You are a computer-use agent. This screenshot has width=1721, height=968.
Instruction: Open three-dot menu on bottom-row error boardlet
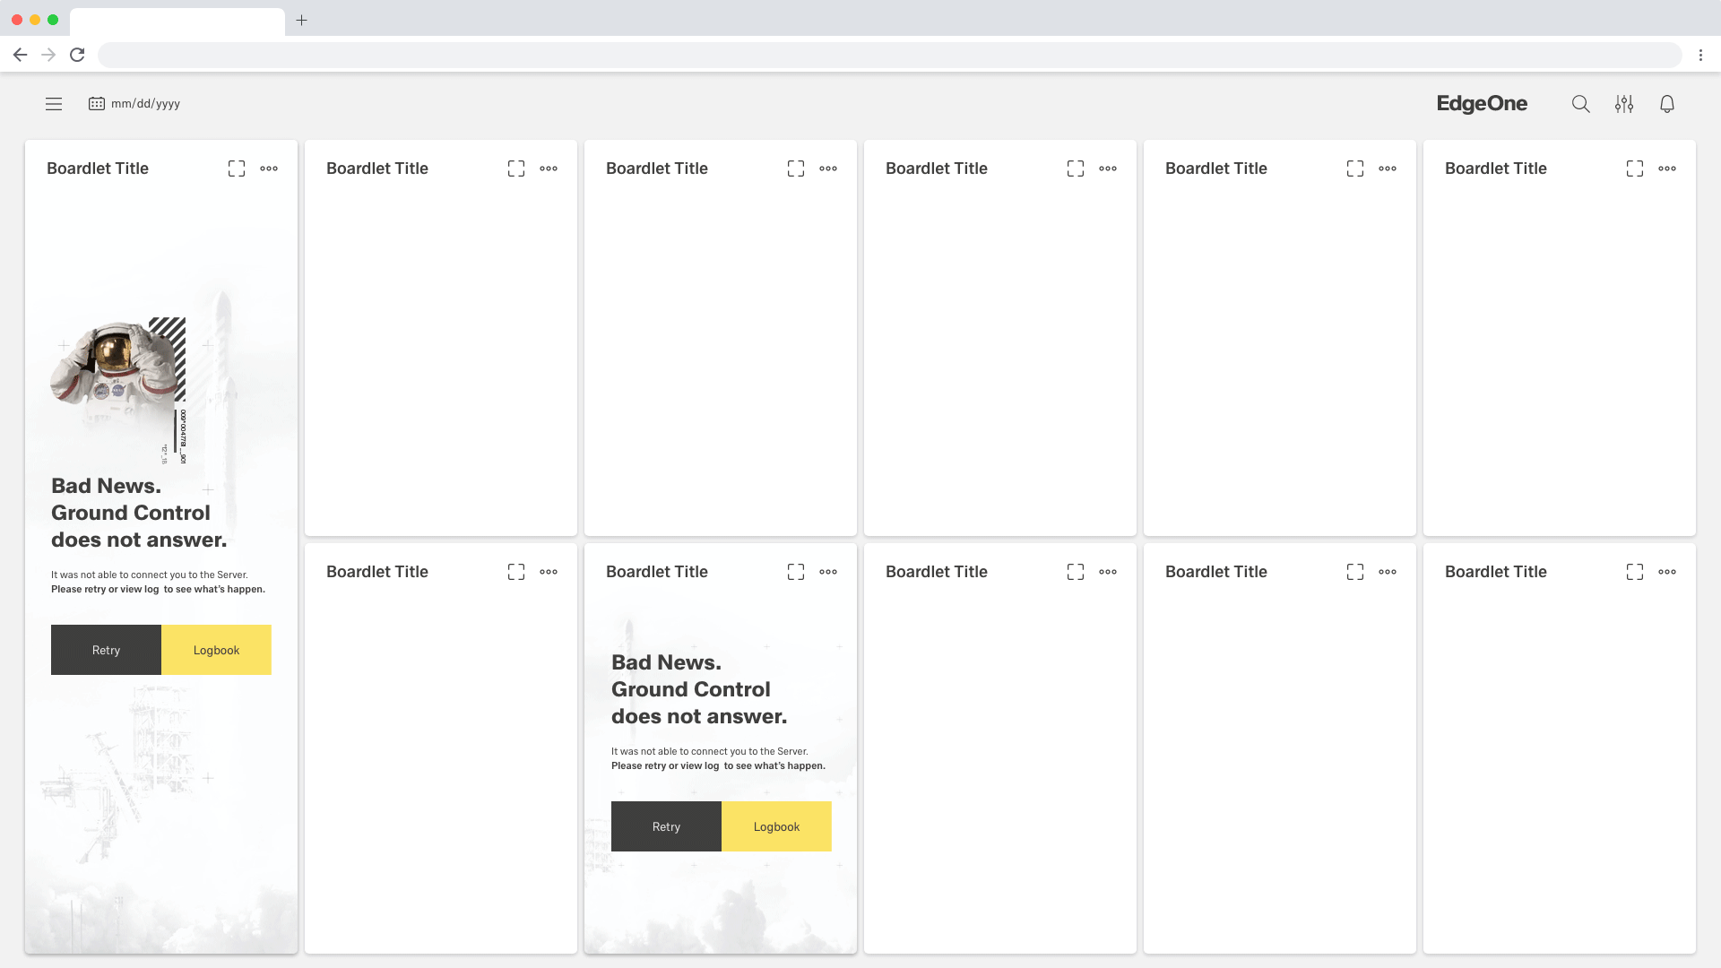pos(828,572)
